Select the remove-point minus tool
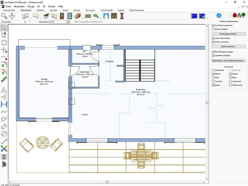The height and width of the screenshot is (186, 248). pyautogui.click(x=4, y=58)
